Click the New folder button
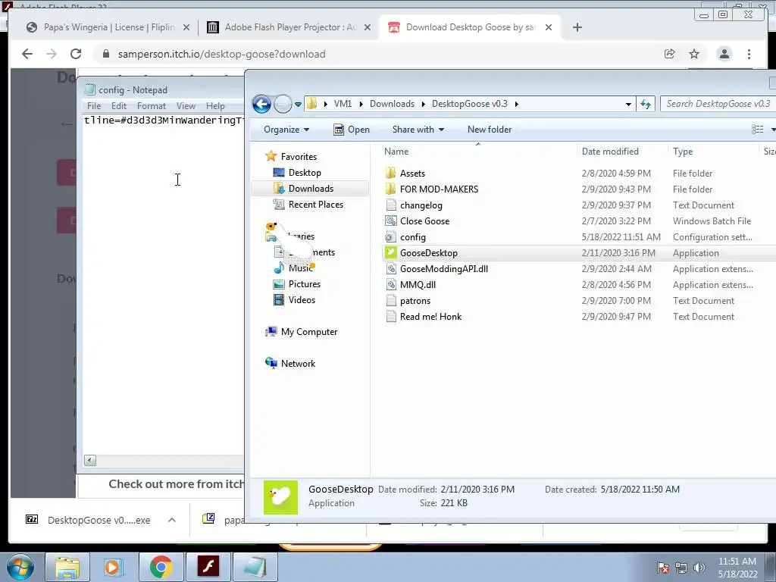776x582 pixels. click(x=490, y=130)
